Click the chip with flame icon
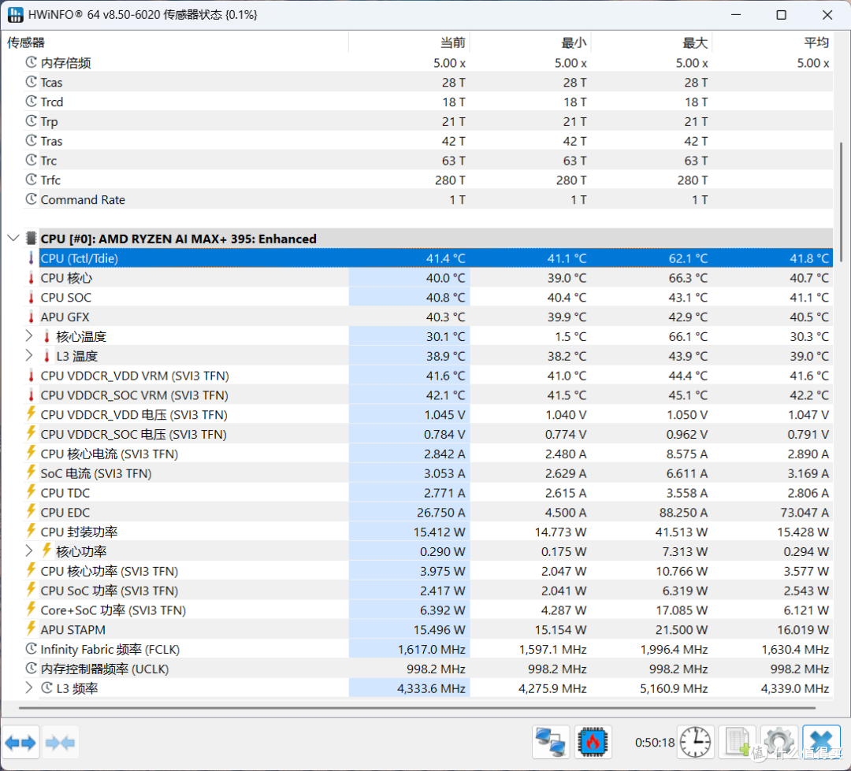This screenshot has width=851, height=771. pyautogui.click(x=593, y=742)
